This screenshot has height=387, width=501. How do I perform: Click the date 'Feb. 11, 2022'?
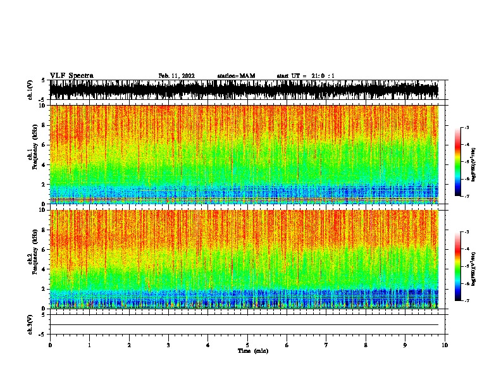176,76
